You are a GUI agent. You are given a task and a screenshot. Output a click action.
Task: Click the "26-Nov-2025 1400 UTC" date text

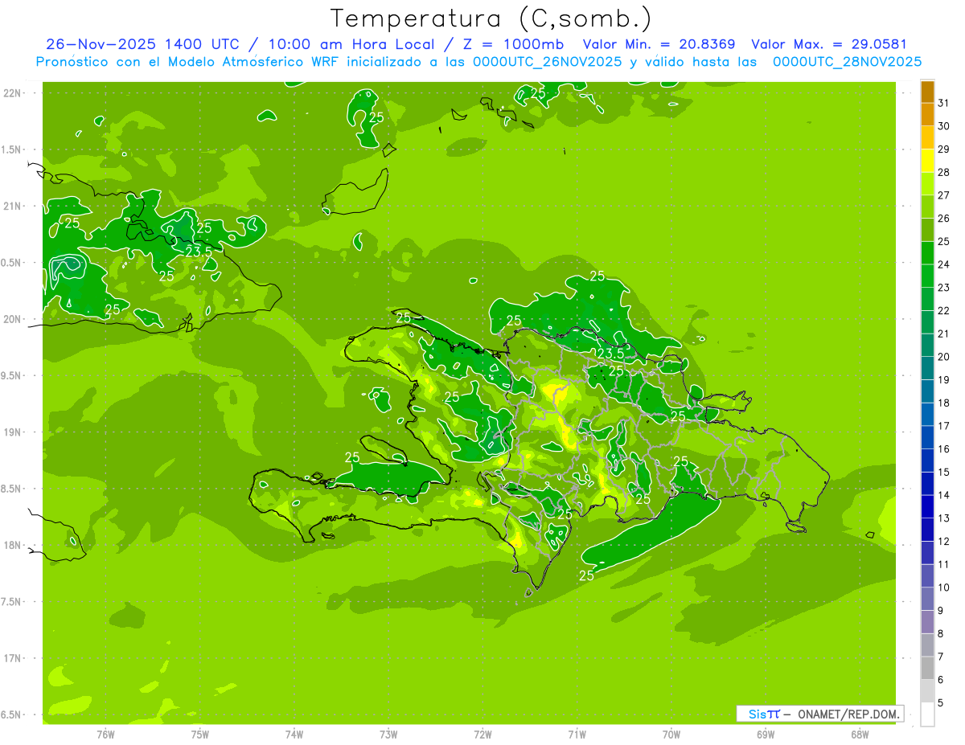pyautogui.click(x=142, y=44)
